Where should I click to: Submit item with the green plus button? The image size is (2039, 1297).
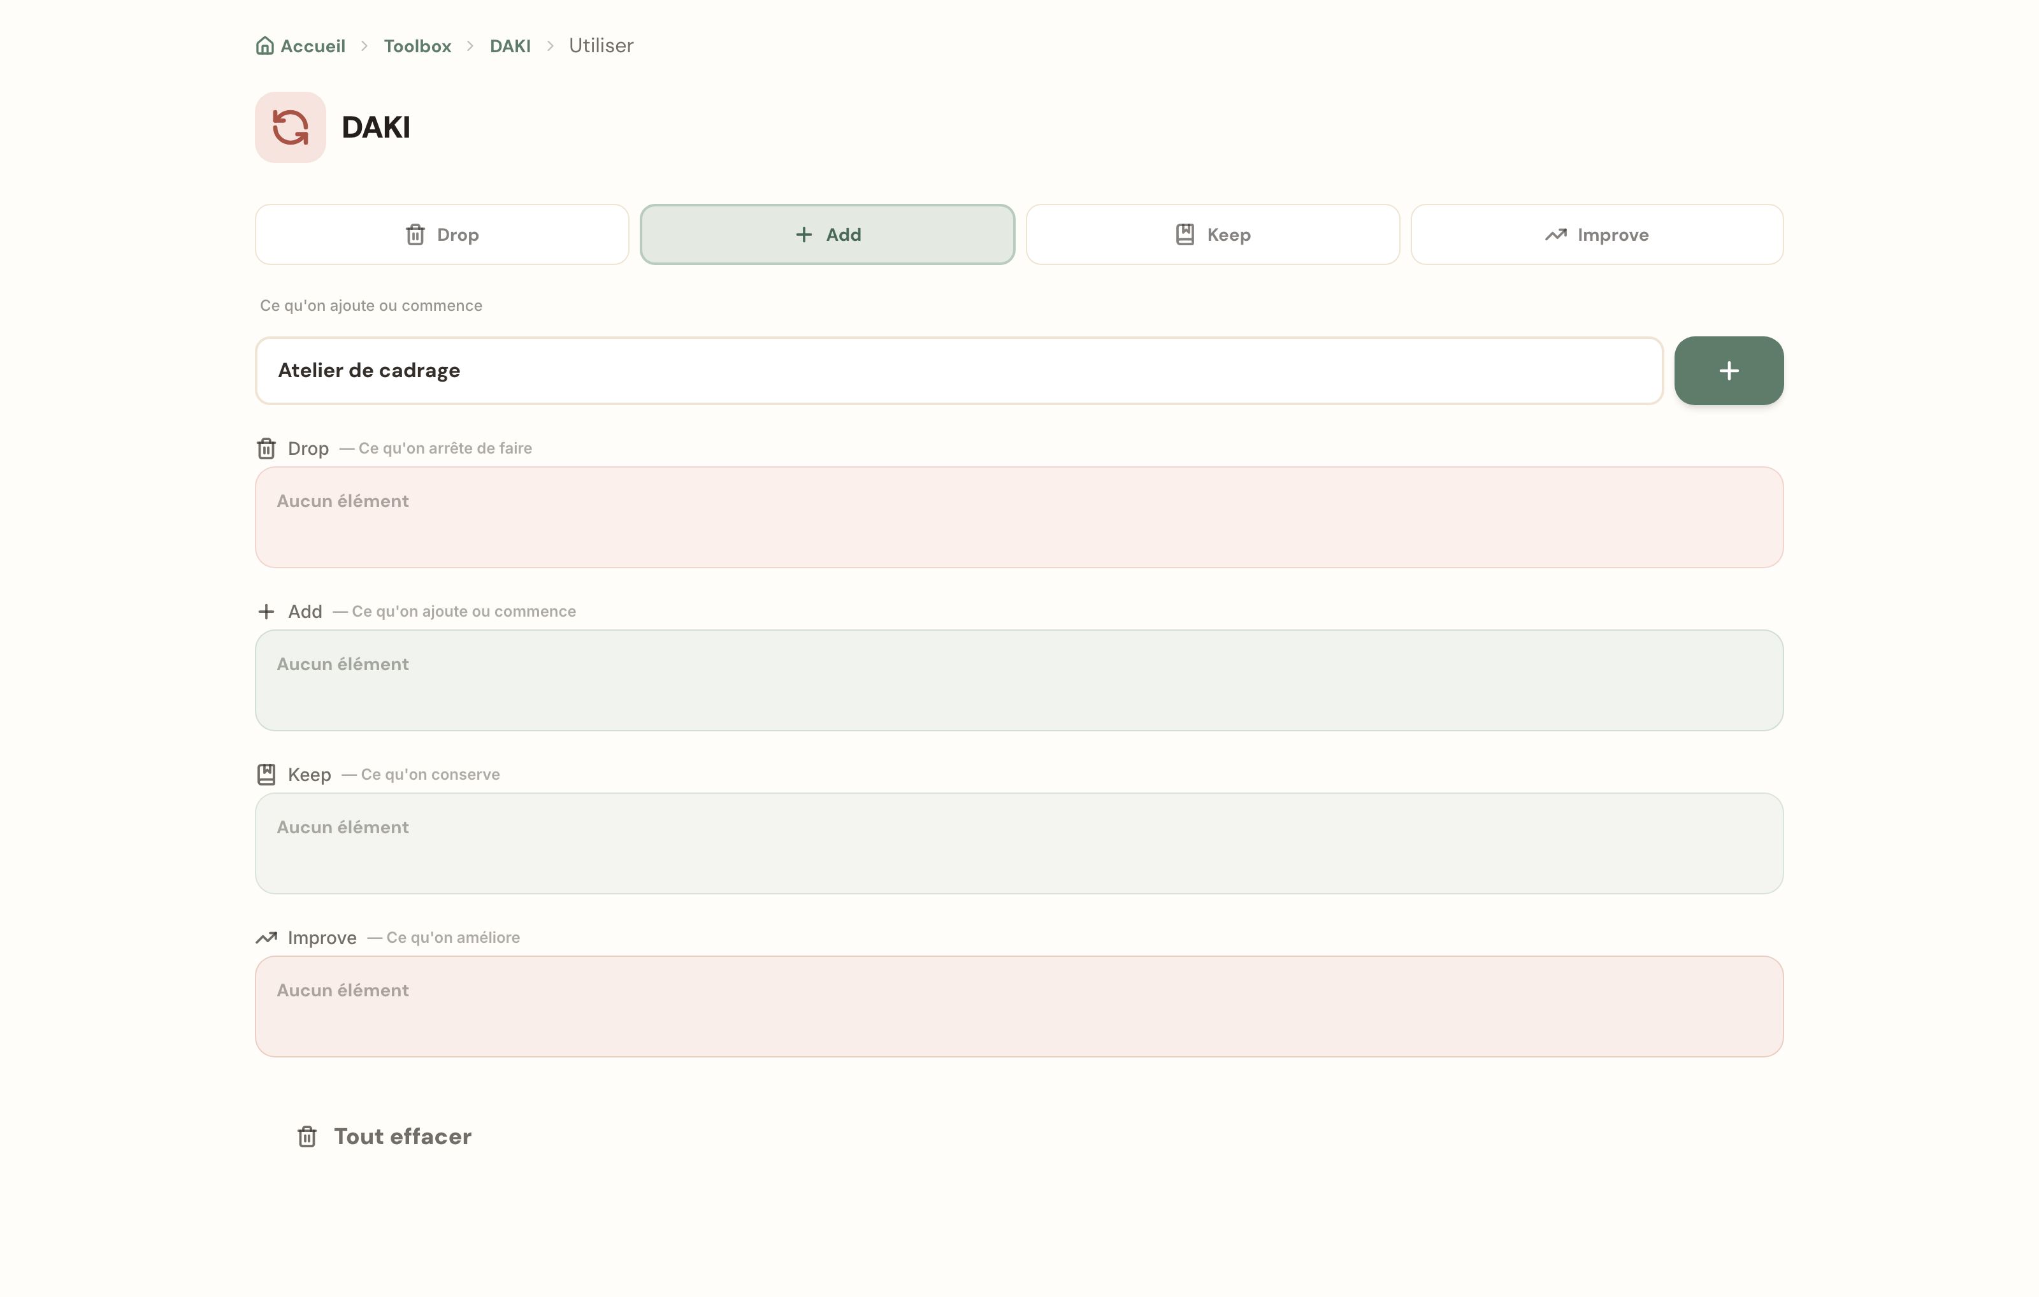coord(1729,371)
